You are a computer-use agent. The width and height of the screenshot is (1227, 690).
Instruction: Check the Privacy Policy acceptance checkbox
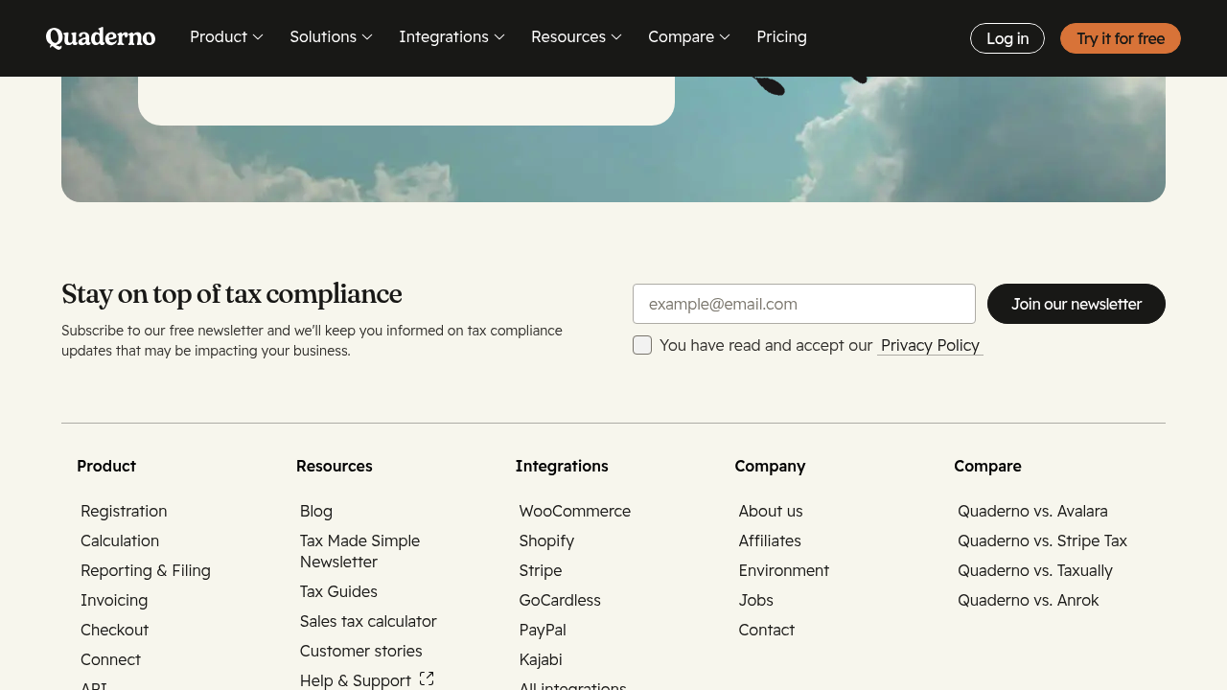tap(641, 344)
